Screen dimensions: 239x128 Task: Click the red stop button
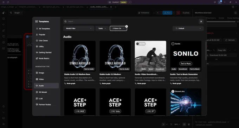click(x=178, y=13)
